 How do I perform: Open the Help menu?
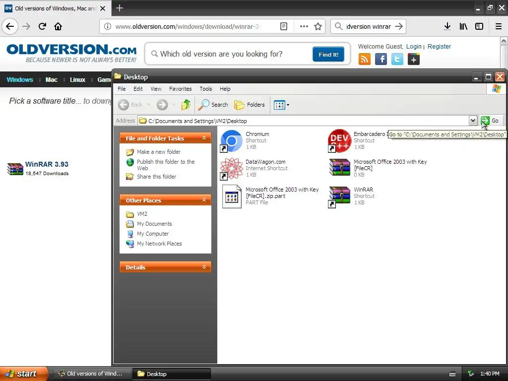tap(225, 89)
